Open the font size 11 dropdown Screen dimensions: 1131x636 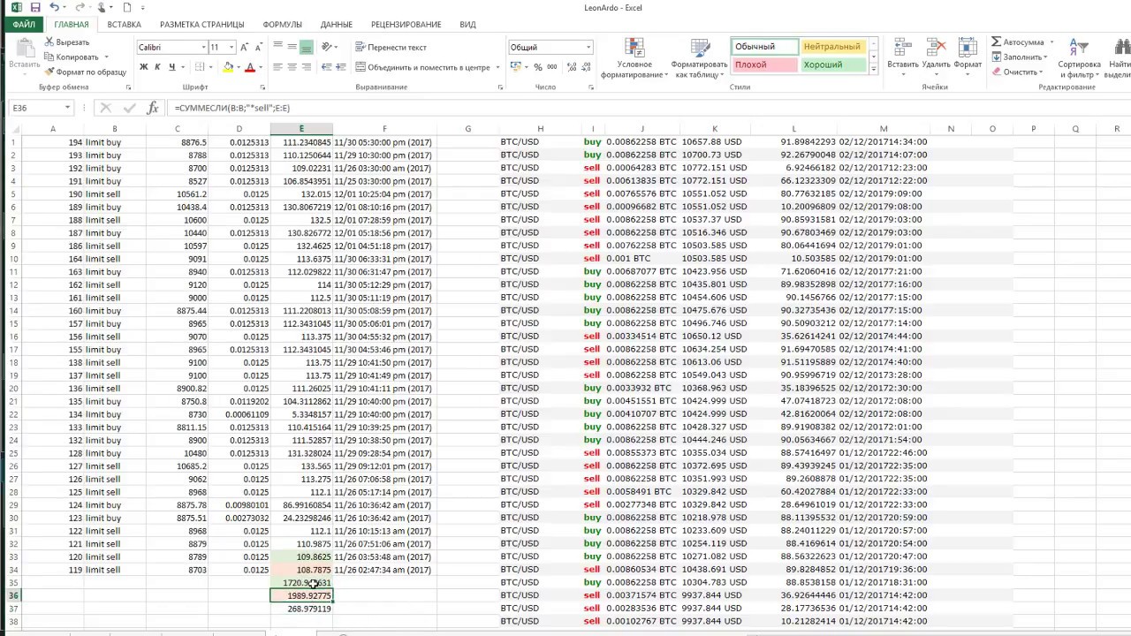[x=232, y=47]
